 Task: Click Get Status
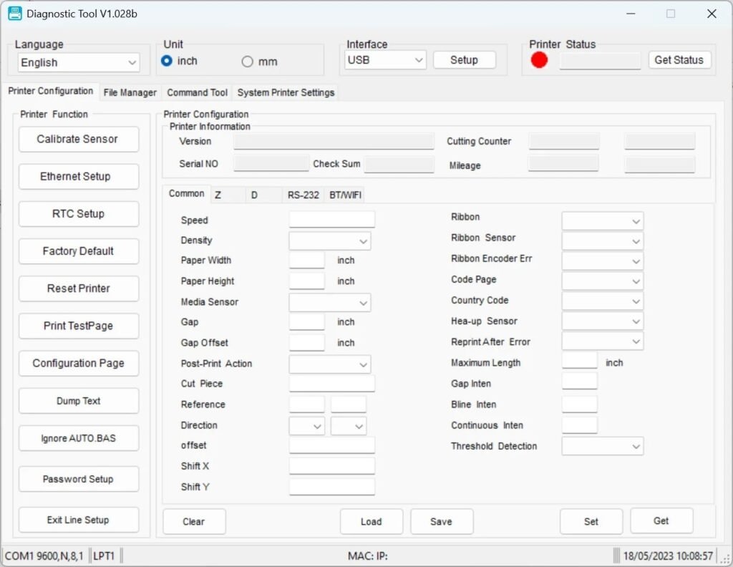(679, 60)
